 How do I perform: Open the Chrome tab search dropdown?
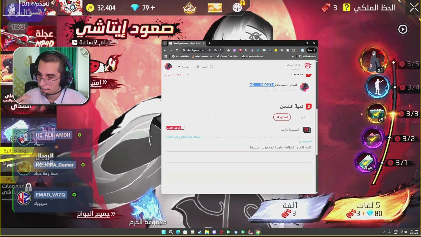164,43
